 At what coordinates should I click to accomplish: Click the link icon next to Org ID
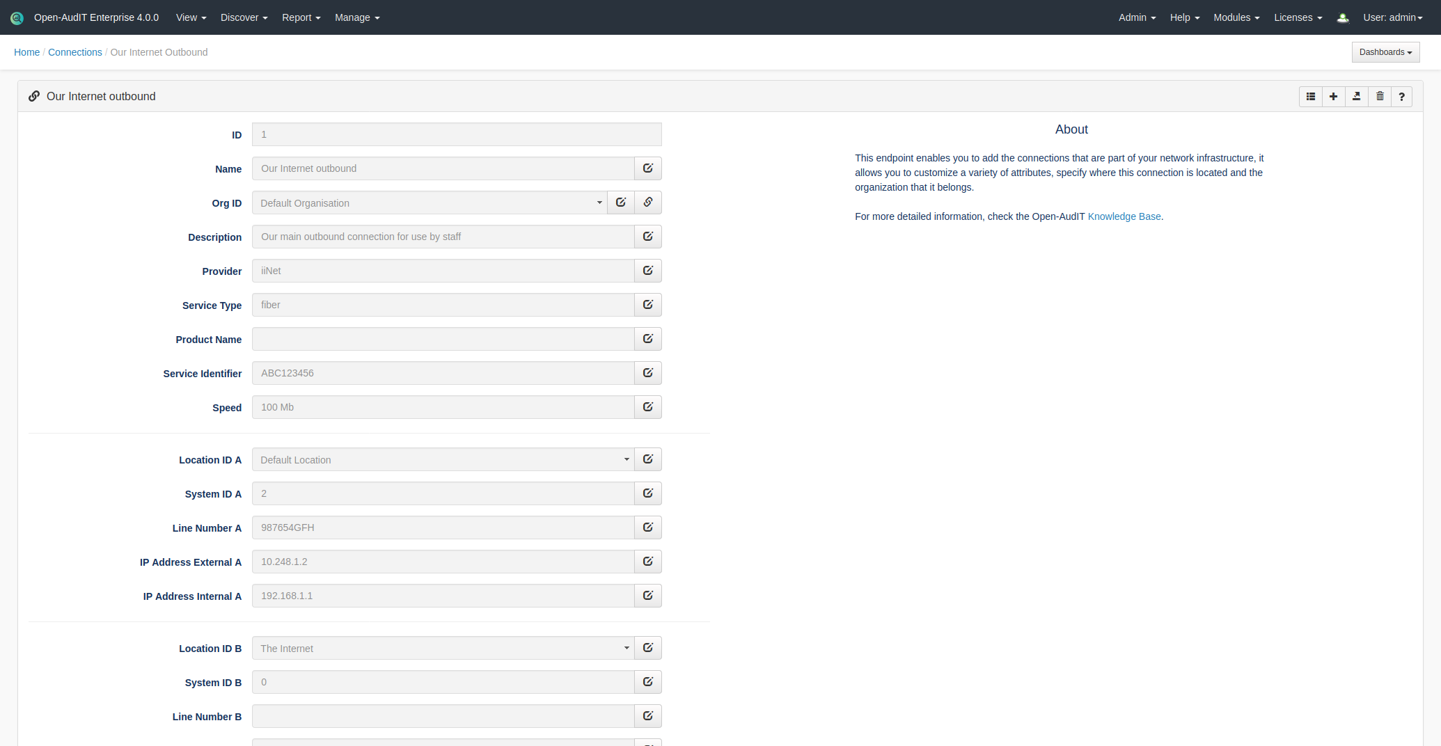(647, 203)
